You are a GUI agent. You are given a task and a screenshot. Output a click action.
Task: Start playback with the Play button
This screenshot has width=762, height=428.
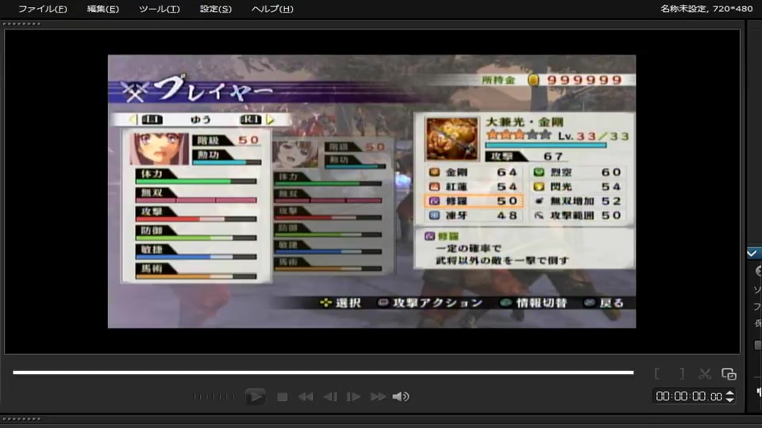click(x=255, y=396)
